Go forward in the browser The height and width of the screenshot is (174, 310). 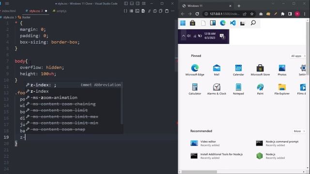(x=190, y=14)
